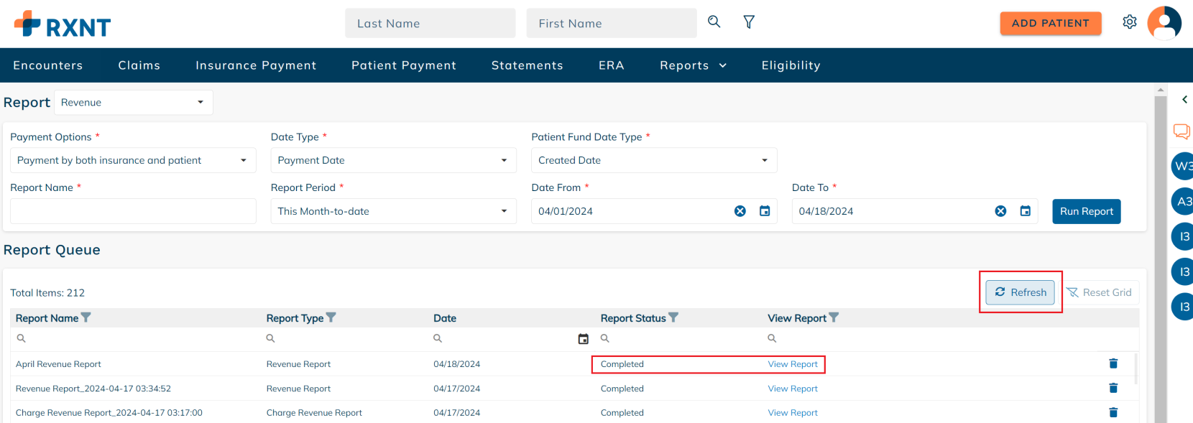Open the user profile avatar

point(1164,23)
